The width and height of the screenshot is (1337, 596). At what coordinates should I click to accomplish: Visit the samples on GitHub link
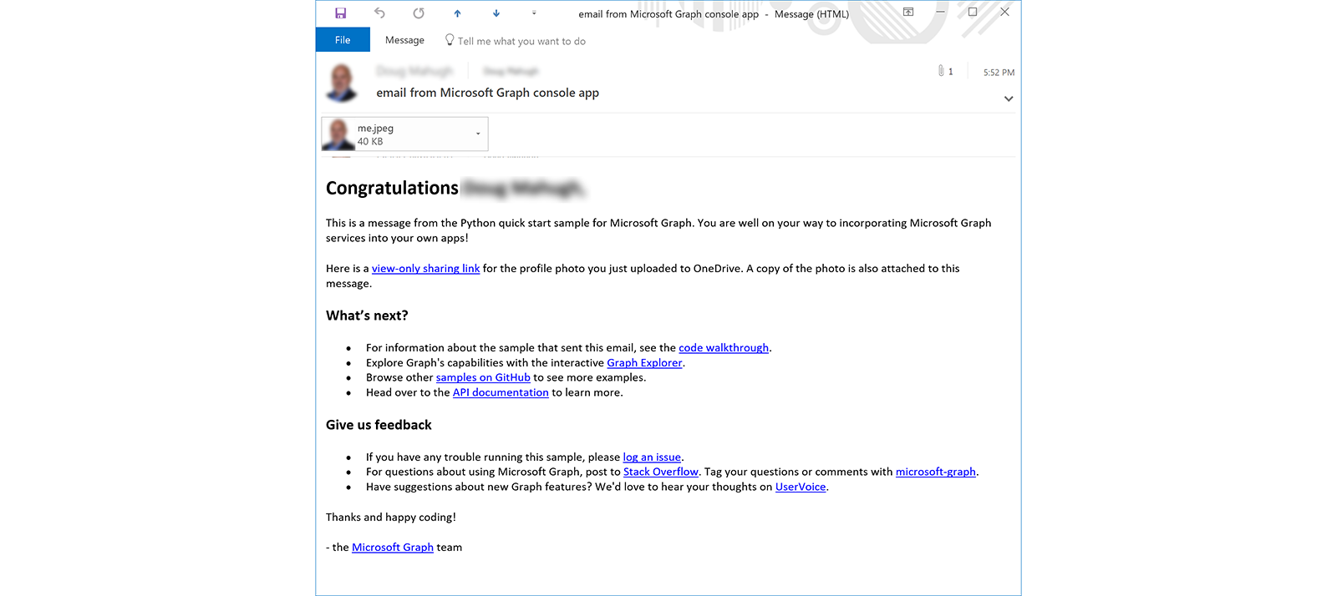coord(483,378)
